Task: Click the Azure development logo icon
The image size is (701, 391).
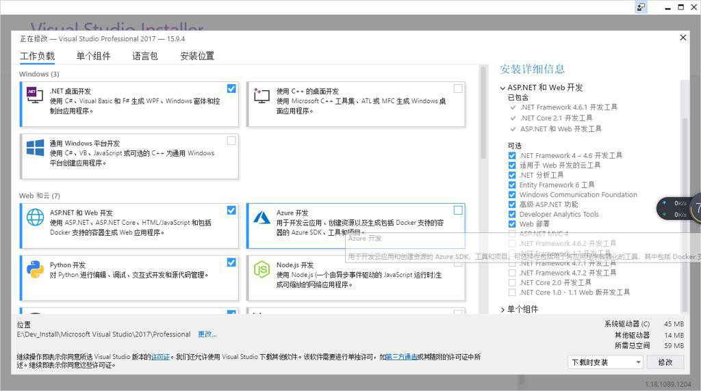Action: tap(262, 217)
